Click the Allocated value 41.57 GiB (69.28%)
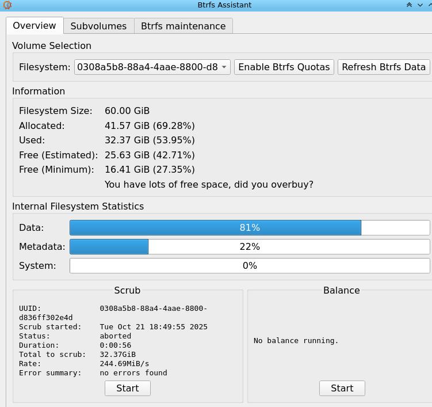 [150, 125]
